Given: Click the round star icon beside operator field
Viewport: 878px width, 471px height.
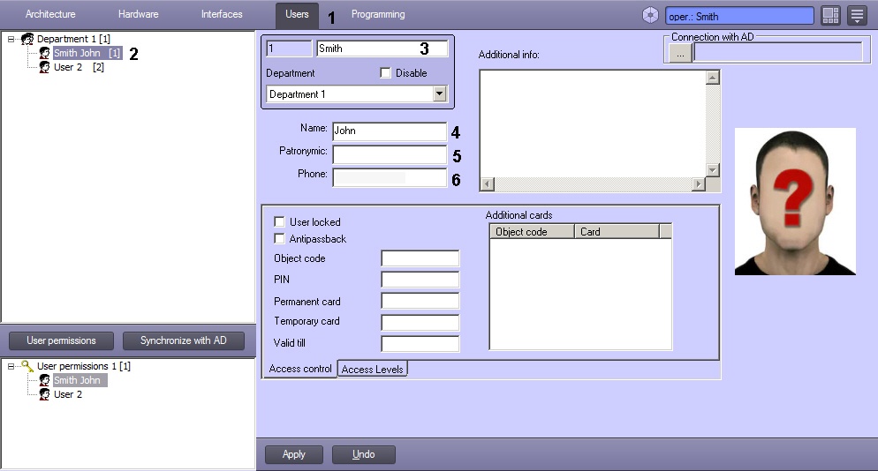Looking at the screenshot, I should pos(650,15).
